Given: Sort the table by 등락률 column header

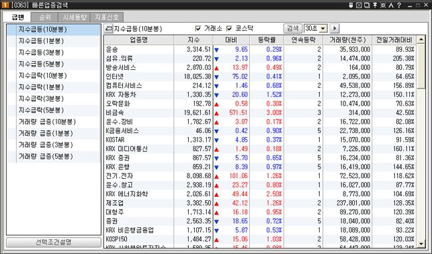Looking at the screenshot, I should [267, 40].
